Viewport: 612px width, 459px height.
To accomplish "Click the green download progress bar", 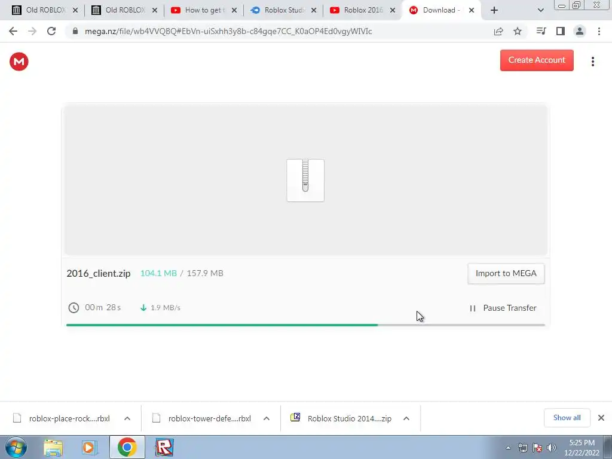I will tap(222, 325).
